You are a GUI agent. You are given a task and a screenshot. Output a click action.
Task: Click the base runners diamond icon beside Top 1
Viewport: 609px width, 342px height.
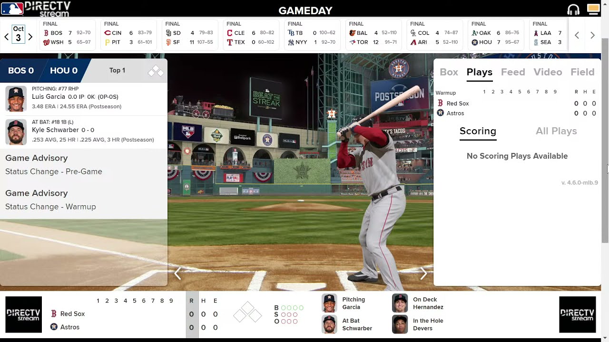(156, 71)
